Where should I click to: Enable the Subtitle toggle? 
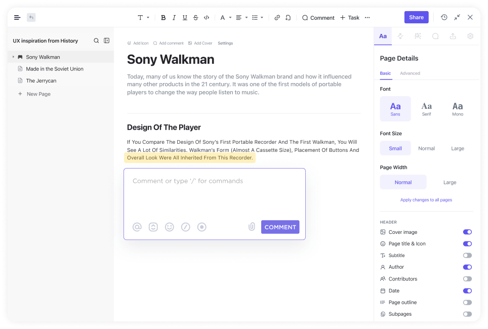click(467, 256)
